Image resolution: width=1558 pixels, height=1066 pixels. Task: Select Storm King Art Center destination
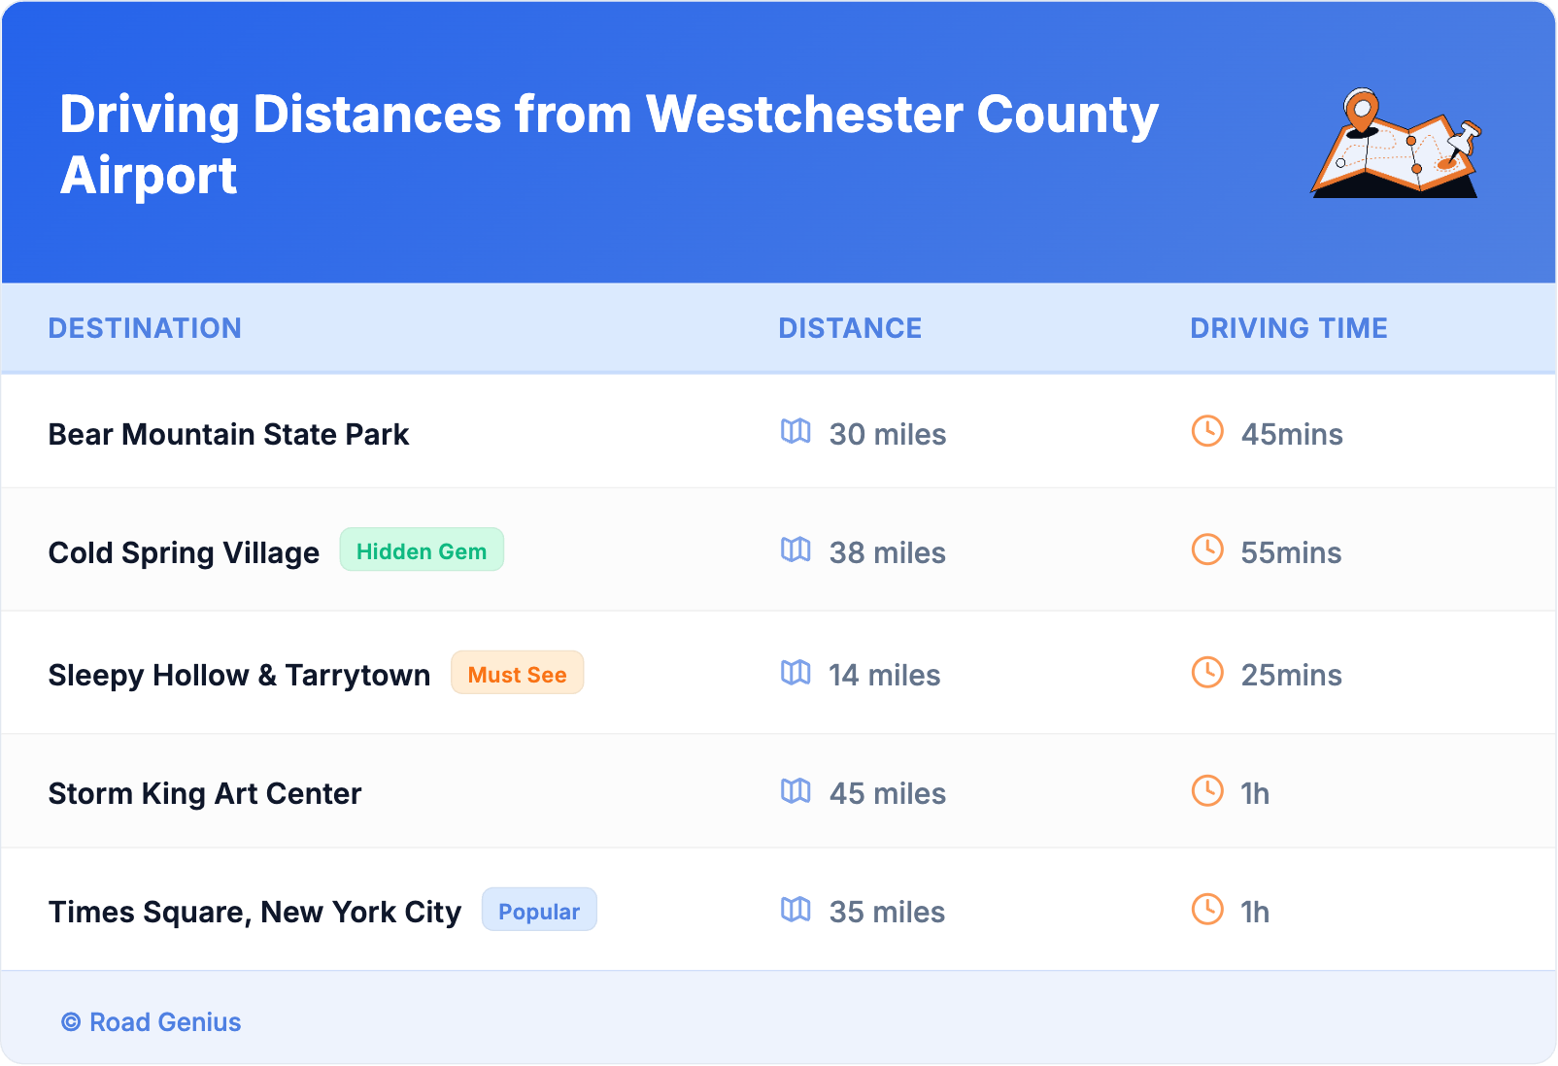205,793
